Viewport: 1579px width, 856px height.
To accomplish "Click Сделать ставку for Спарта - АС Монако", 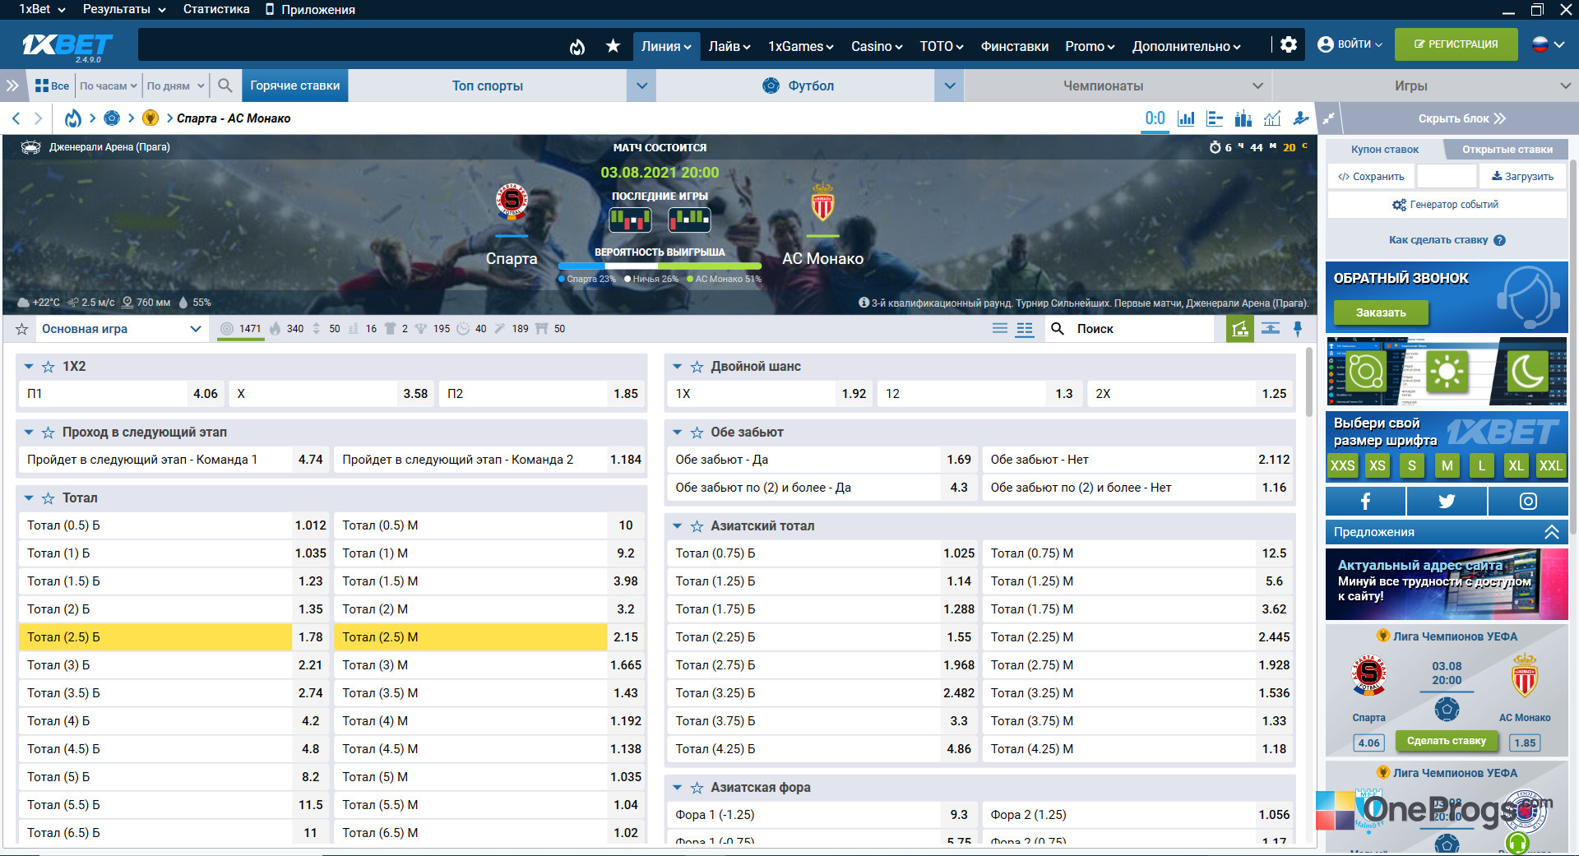I will pyautogui.click(x=1446, y=741).
